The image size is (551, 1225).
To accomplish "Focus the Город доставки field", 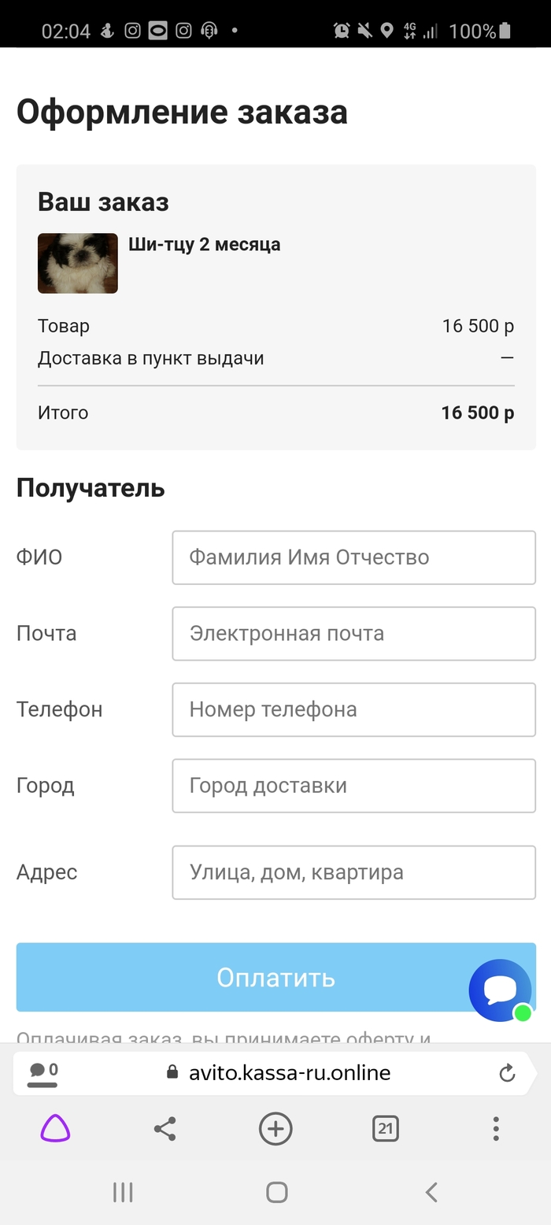I will [x=353, y=786].
